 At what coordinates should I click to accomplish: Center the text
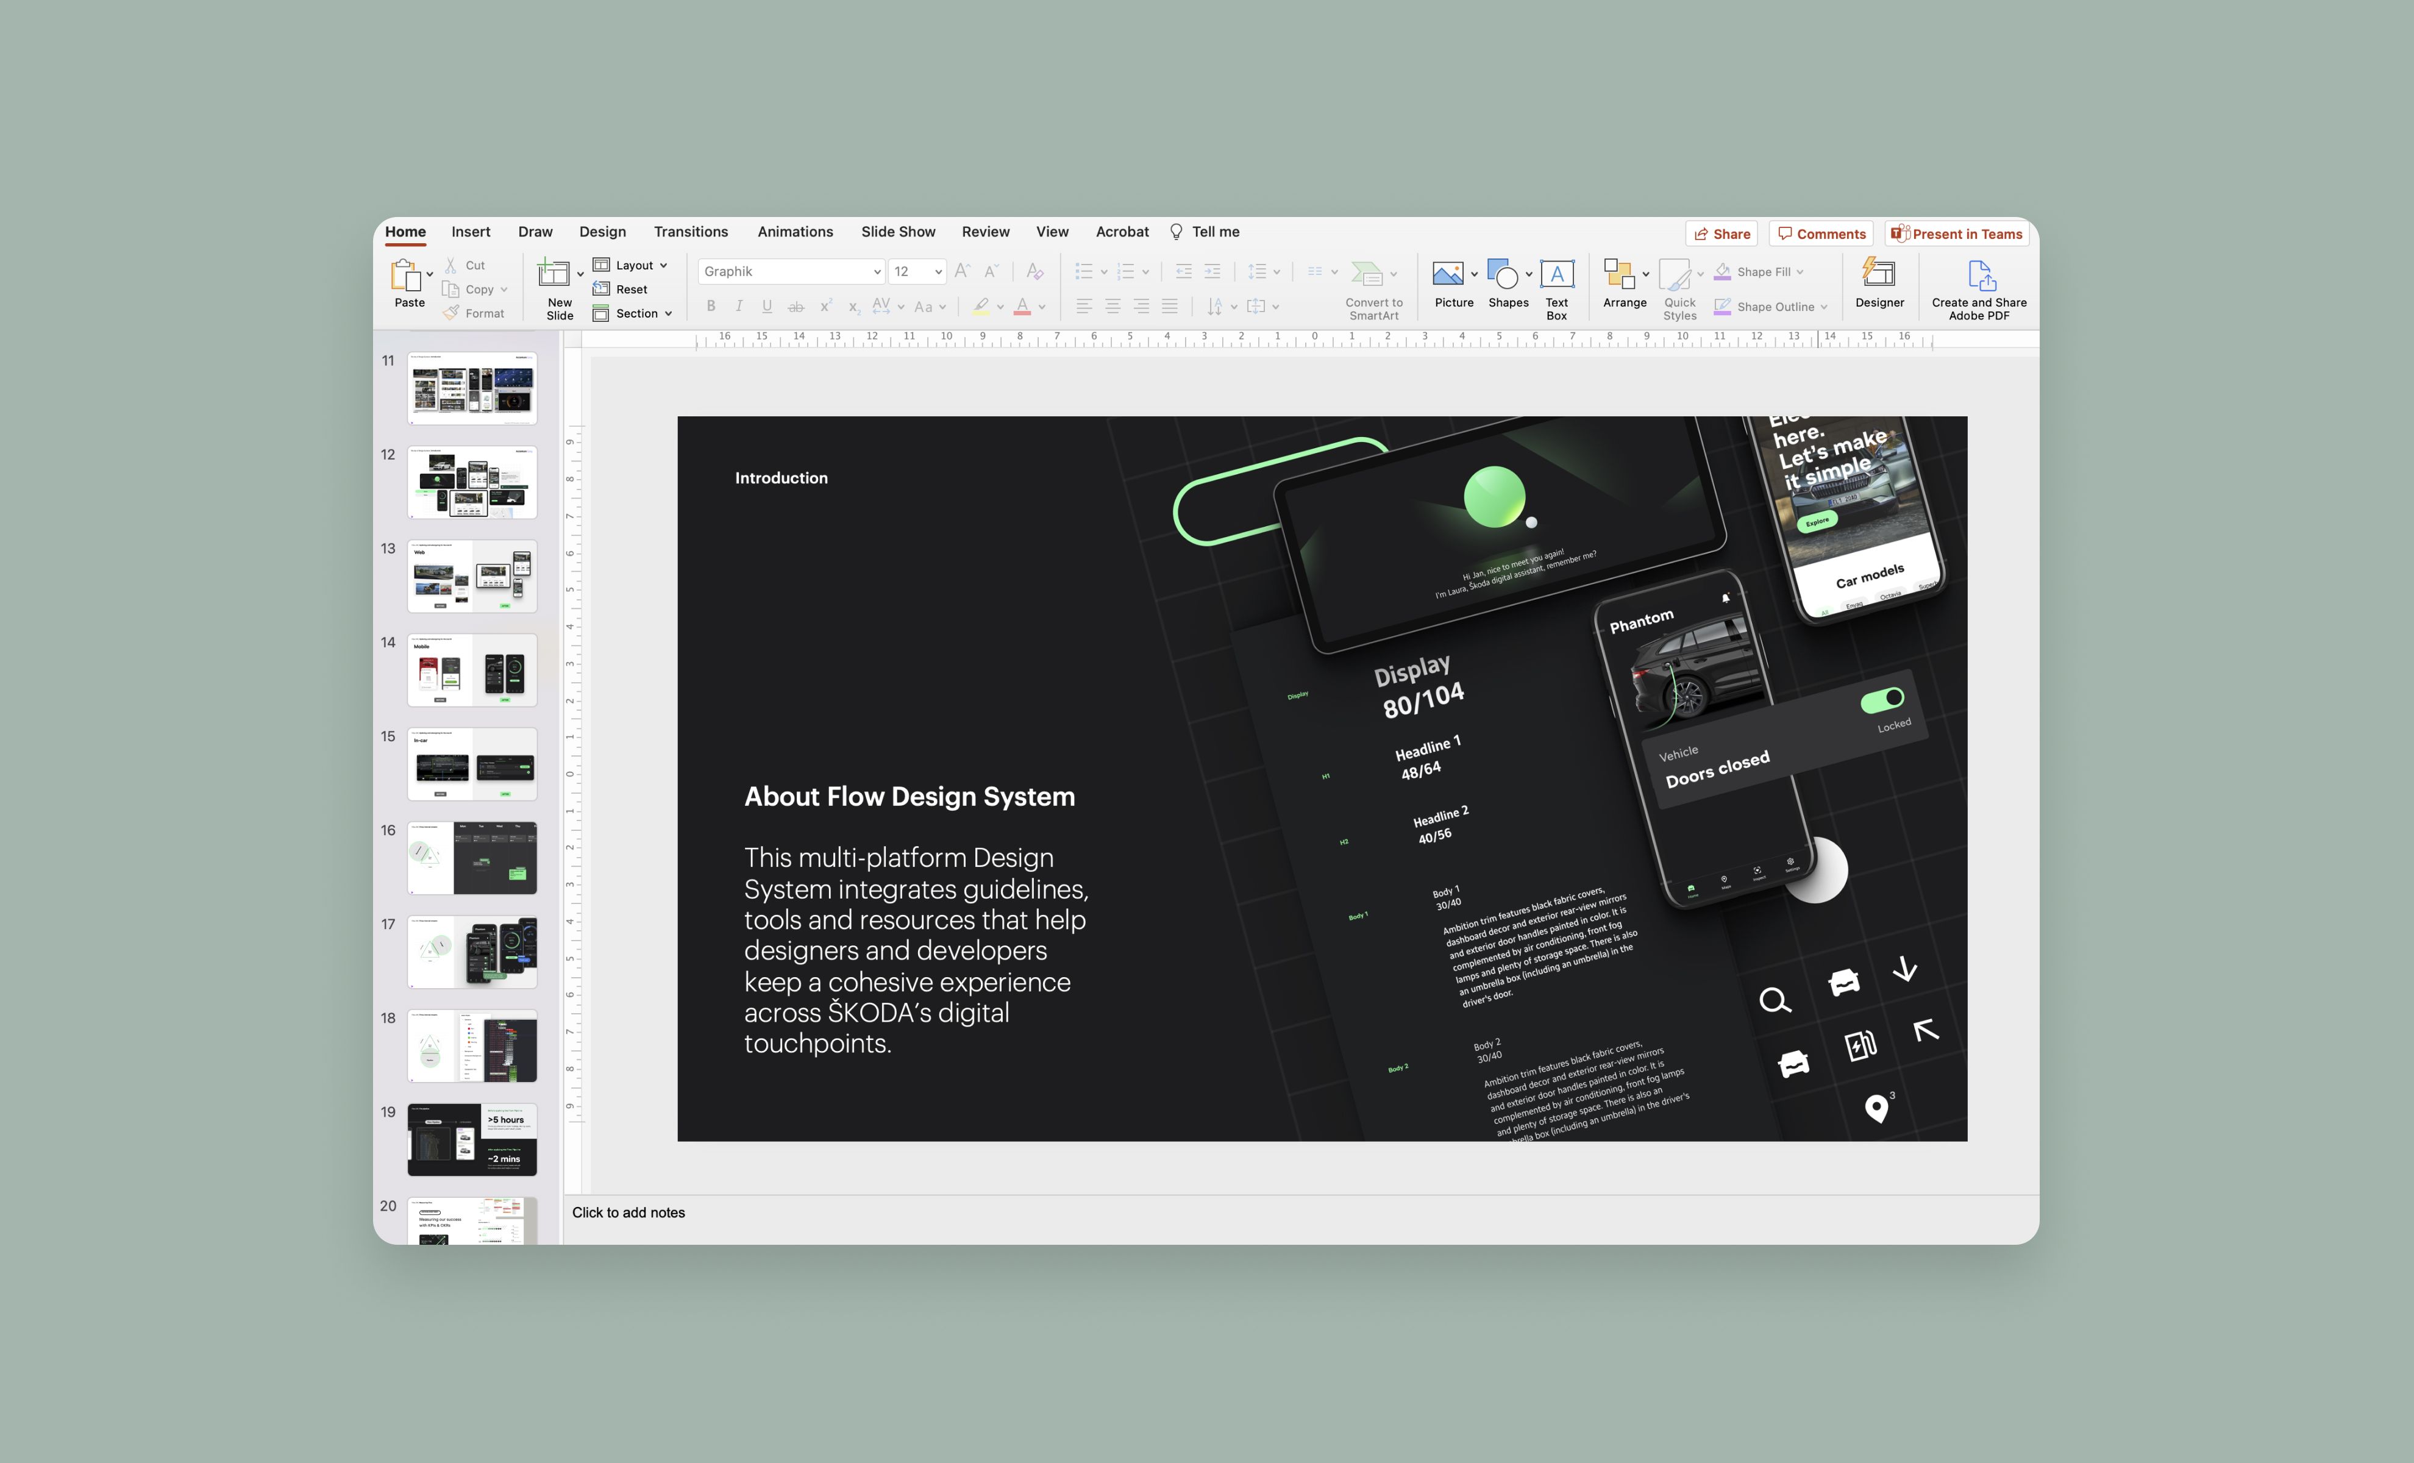(1113, 307)
